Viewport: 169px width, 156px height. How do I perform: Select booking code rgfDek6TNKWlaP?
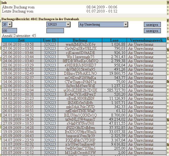point(80,111)
